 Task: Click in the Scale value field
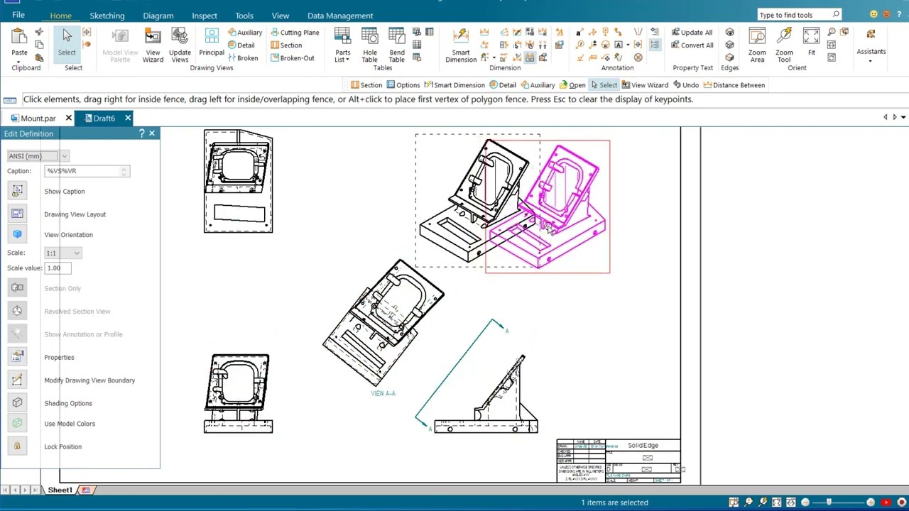(x=58, y=268)
